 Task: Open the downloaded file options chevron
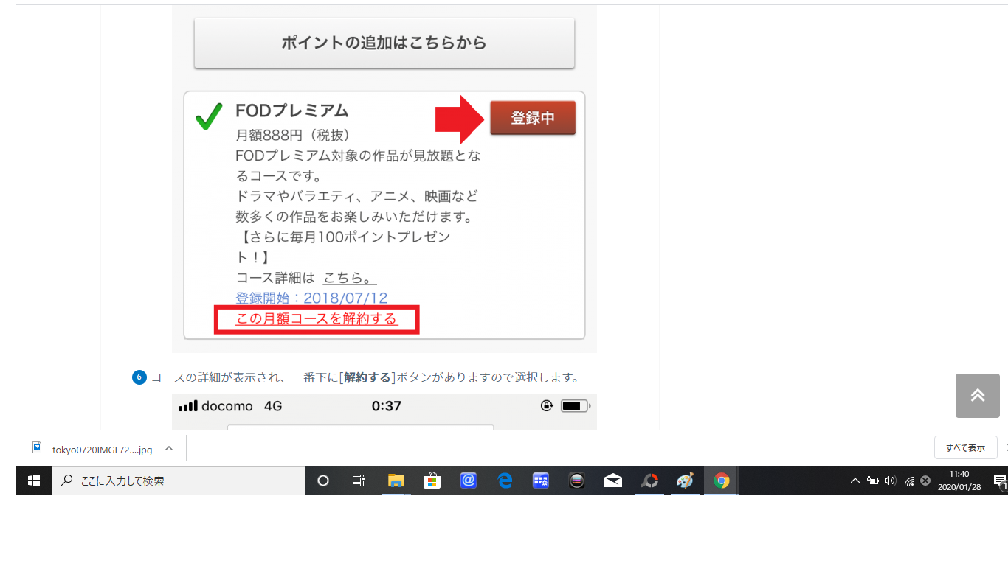169,448
